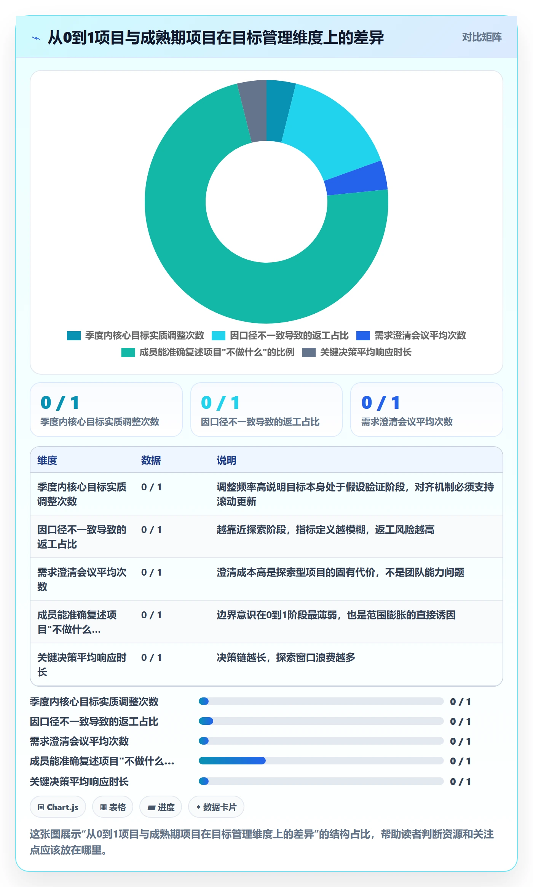Image resolution: width=533 pixels, height=887 pixels.
Task: Select table cell 澄清成本高是探索型项目的固有代价
Action: click(340, 572)
